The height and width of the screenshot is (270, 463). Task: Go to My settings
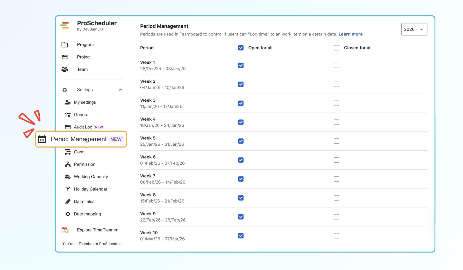pyautogui.click(x=85, y=102)
